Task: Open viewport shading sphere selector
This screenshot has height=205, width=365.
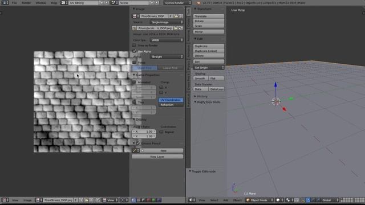Action: pos(279,200)
